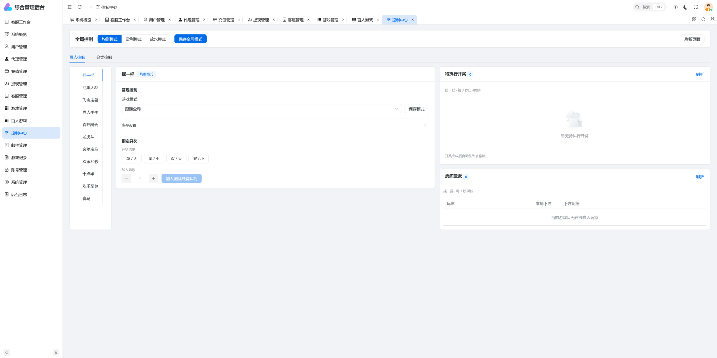The image size is (717, 358).
Task: Select 赛马 in the game list
Action: click(86, 198)
